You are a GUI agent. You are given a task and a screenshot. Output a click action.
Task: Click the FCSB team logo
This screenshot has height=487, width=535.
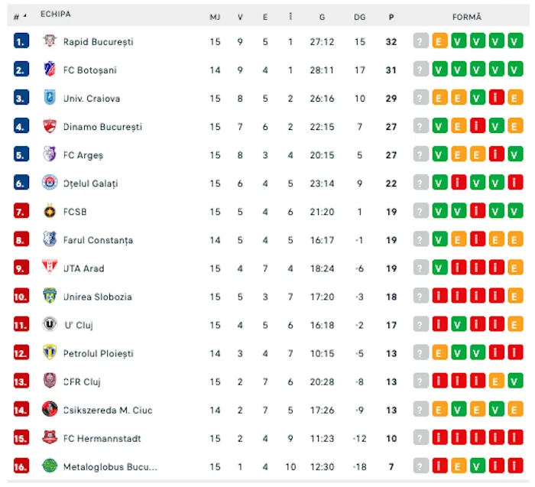coord(50,211)
